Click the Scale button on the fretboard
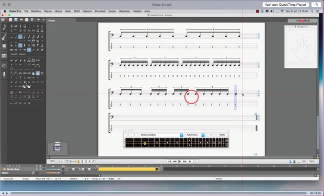This screenshot has height=196, width=324. (x=222, y=135)
